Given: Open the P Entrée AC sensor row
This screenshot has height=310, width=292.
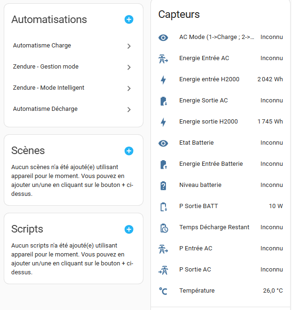Looking at the screenshot, I should (196, 248).
